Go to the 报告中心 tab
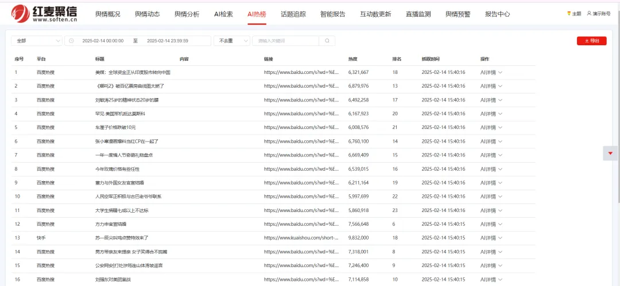 (497, 14)
